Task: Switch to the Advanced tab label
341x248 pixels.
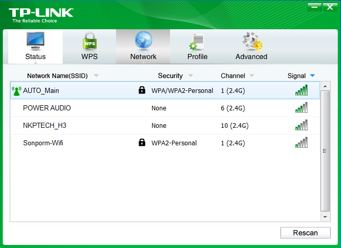Action: (252, 56)
